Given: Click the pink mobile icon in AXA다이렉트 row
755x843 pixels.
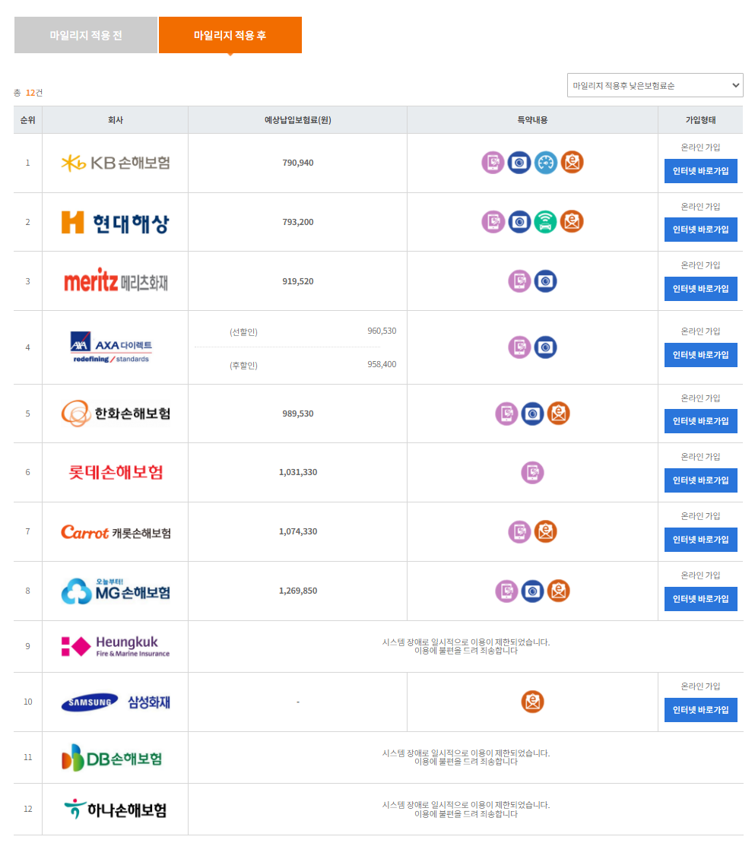Looking at the screenshot, I should 519,347.
